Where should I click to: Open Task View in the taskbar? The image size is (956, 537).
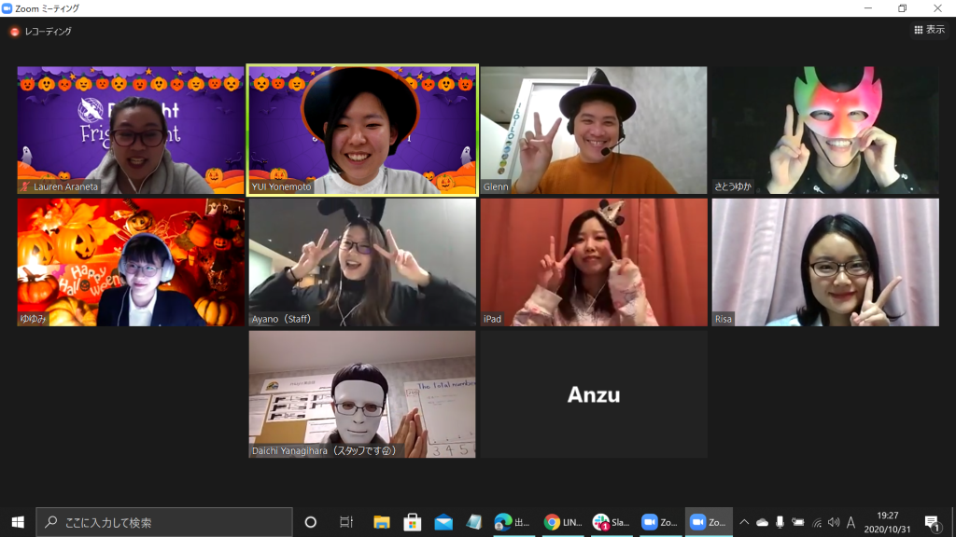pyautogui.click(x=346, y=522)
